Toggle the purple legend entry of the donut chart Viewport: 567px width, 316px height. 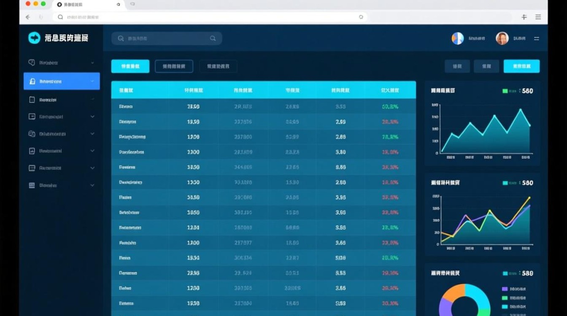(505, 289)
